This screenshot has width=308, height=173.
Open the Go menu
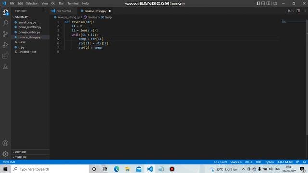53,3
